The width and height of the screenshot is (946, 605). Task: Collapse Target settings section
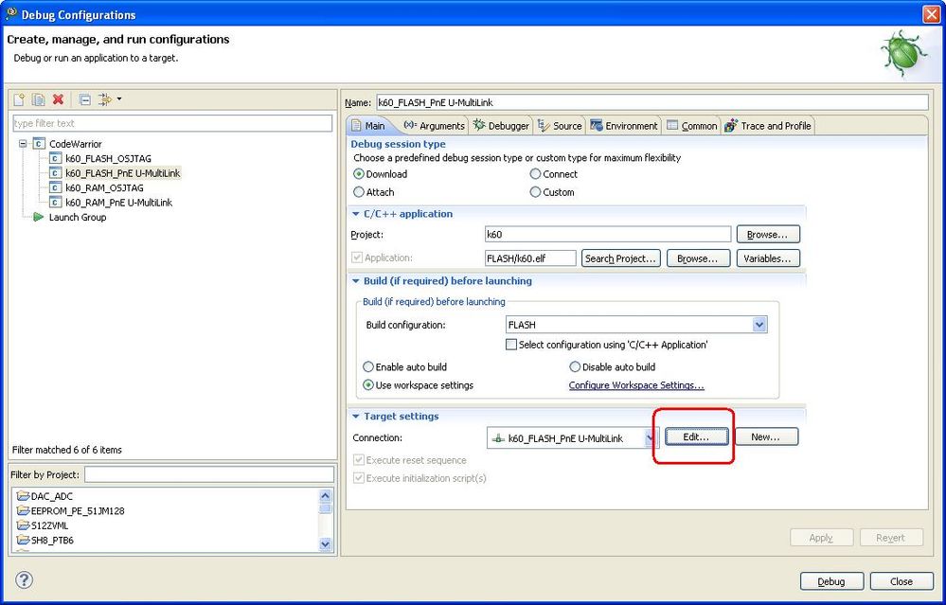click(356, 417)
